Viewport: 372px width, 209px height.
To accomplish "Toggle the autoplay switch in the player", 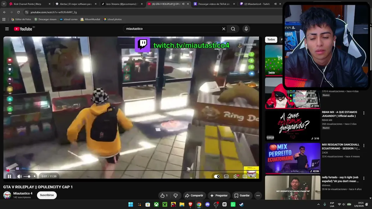I will pyautogui.click(x=217, y=176).
